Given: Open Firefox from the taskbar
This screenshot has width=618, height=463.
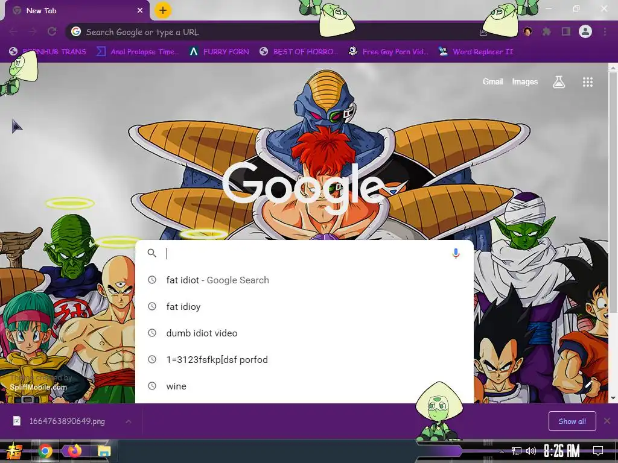Looking at the screenshot, I should pyautogui.click(x=74, y=450).
